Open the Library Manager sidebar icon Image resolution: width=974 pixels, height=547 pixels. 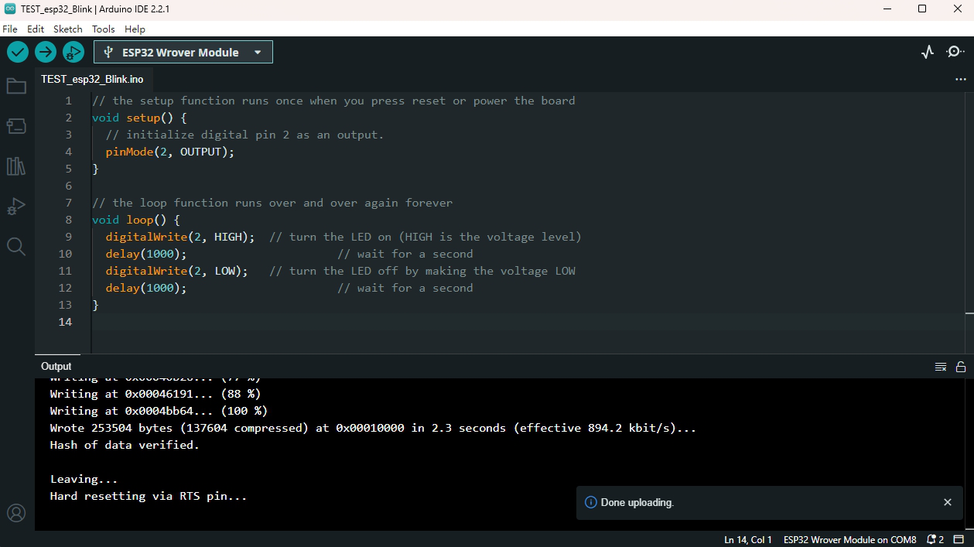(16, 166)
